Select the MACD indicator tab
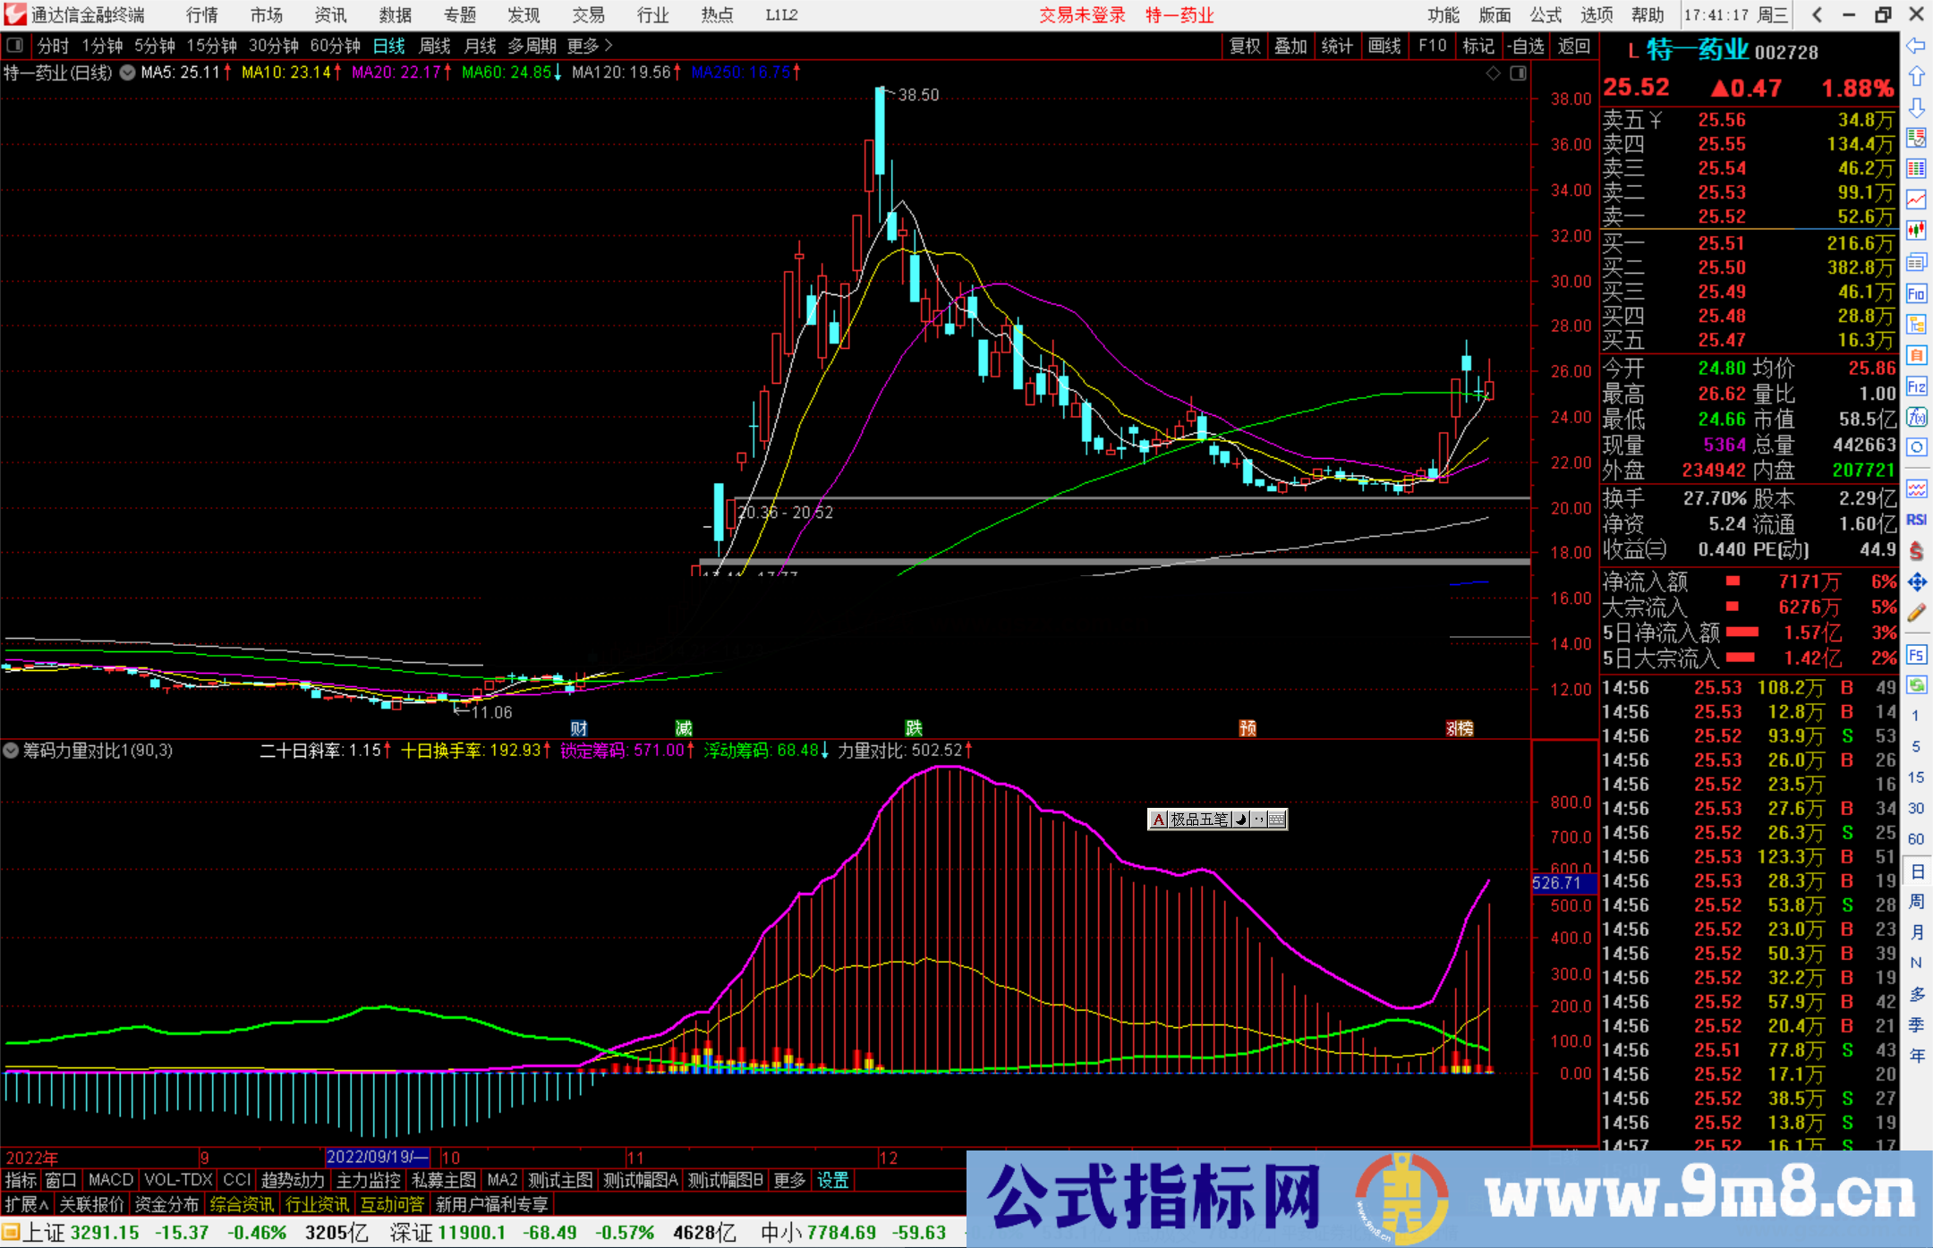The height and width of the screenshot is (1248, 1933). click(111, 1180)
